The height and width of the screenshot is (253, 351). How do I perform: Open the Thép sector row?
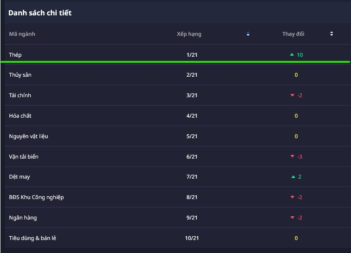click(15, 55)
